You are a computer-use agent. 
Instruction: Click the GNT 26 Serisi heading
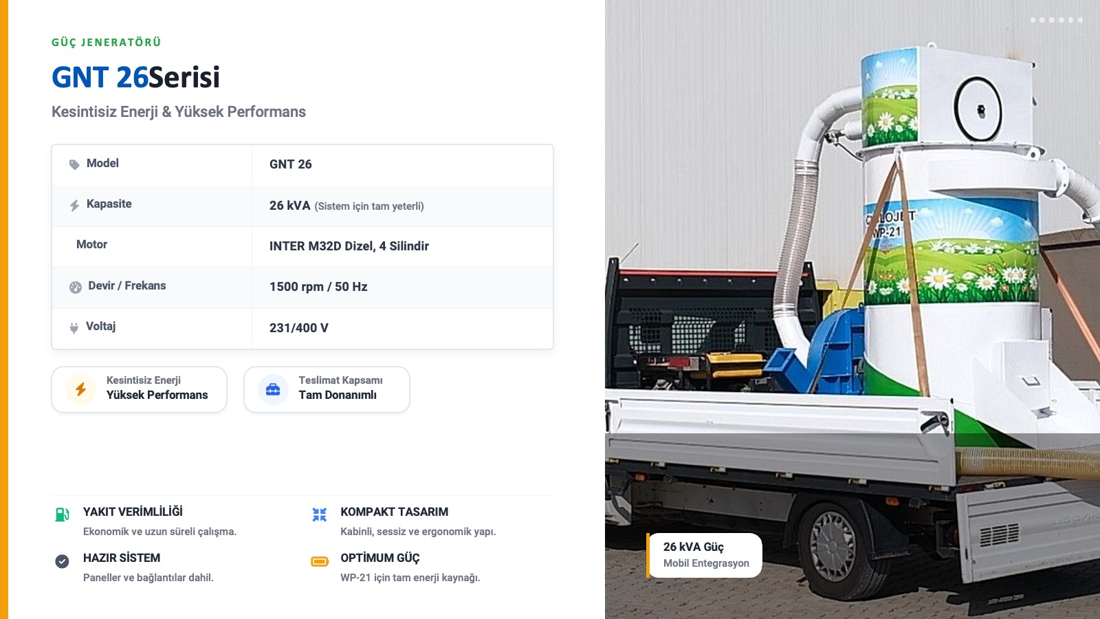click(x=135, y=77)
